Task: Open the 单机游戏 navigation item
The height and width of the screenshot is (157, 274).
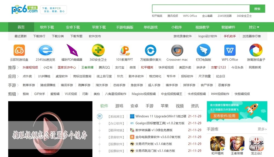Action: point(150,27)
